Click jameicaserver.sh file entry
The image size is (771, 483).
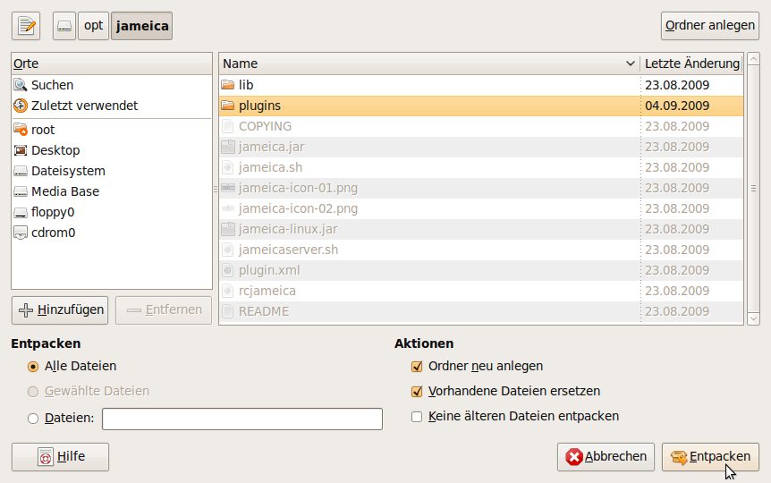pyautogui.click(x=481, y=250)
